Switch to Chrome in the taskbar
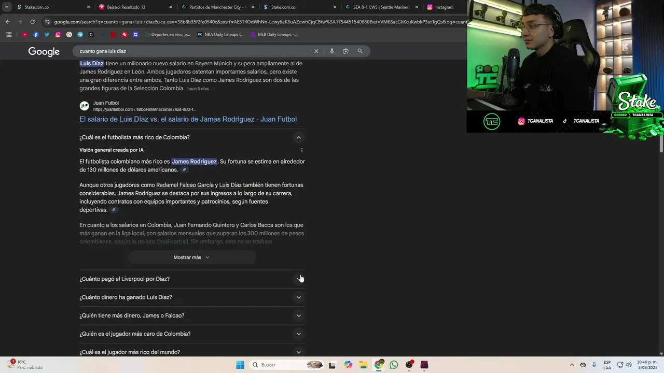The image size is (664, 373). click(x=379, y=365)
